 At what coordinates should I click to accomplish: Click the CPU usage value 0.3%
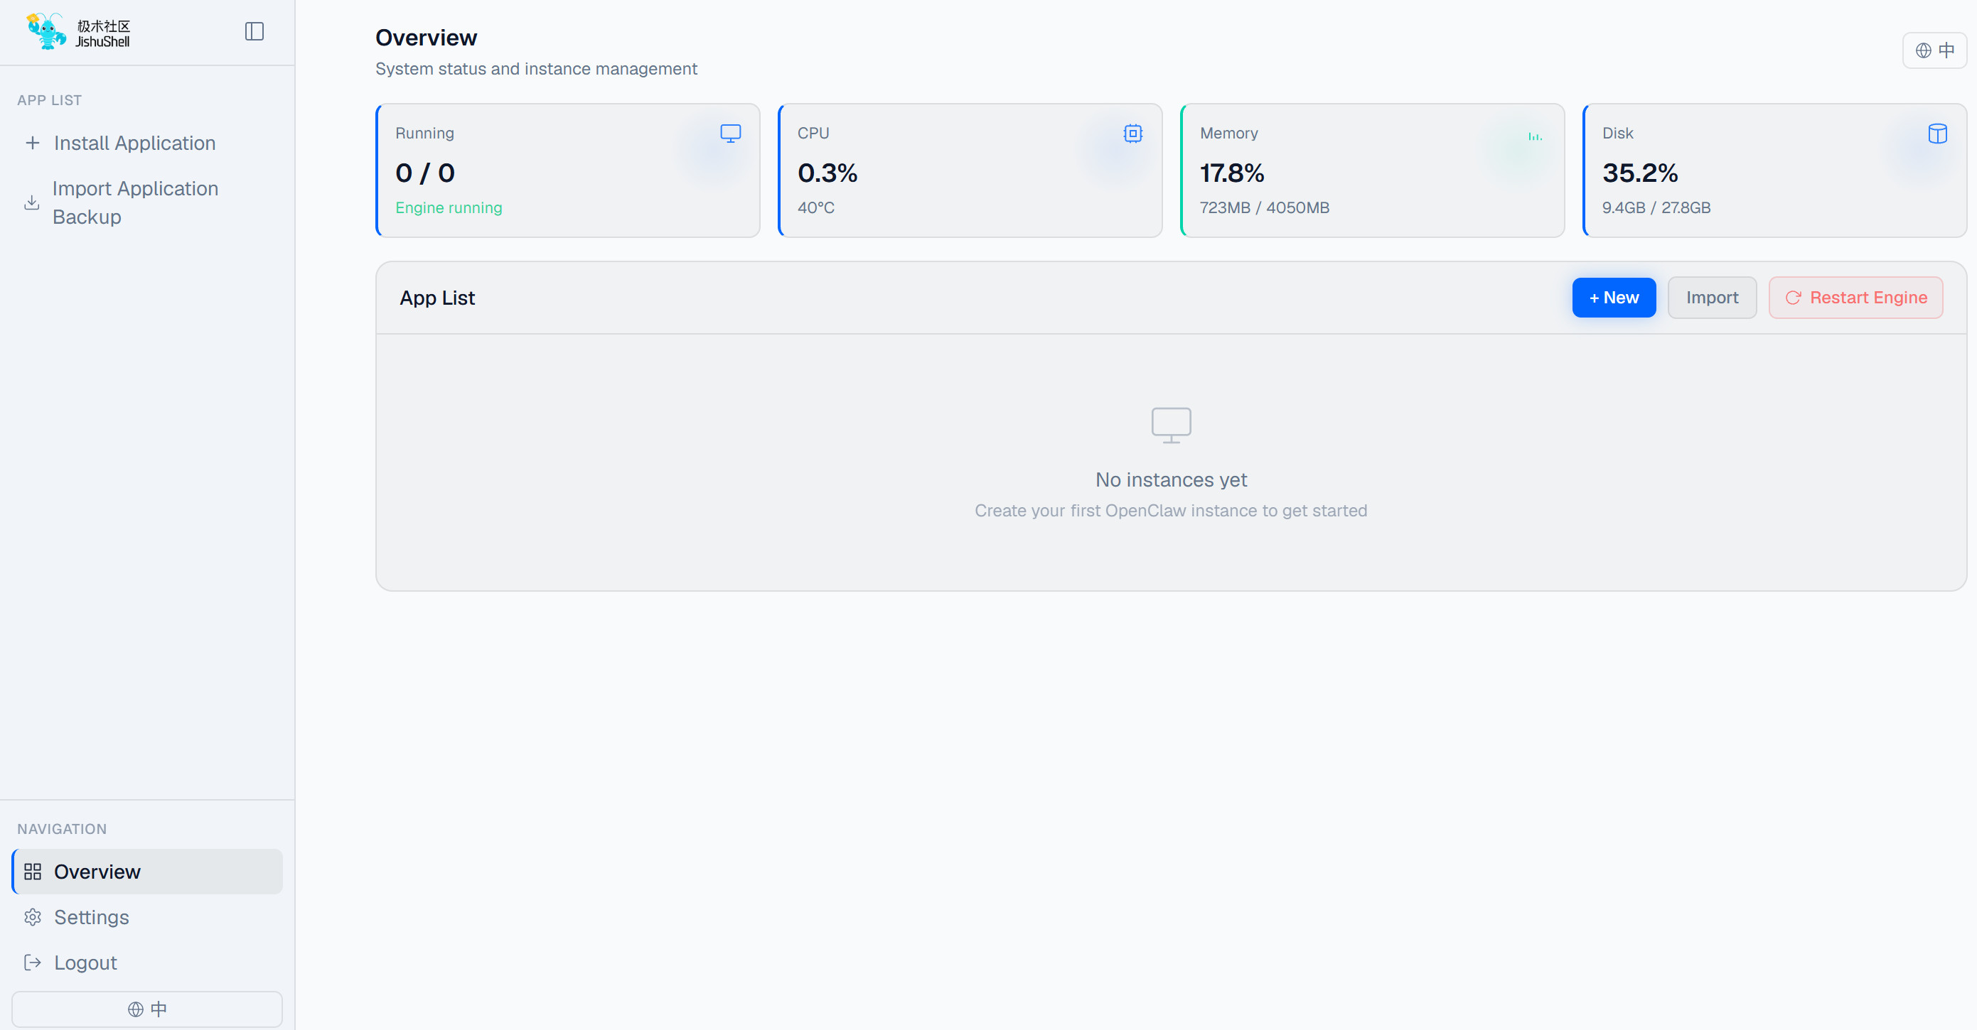click(827, 173)
